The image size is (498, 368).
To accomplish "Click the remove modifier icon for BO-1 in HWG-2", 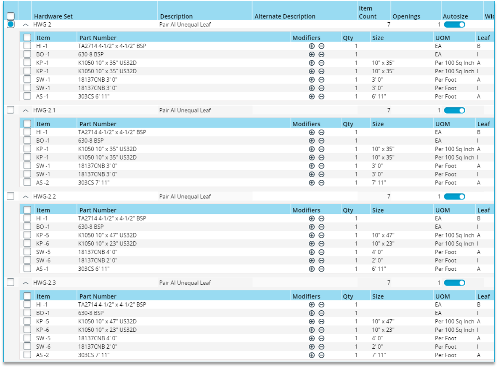I will [x=321, y=54].
